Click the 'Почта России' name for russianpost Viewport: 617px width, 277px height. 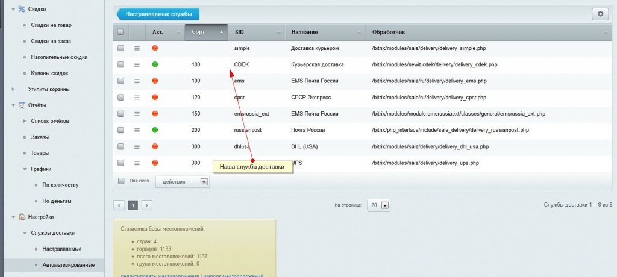[x=308, y=130]
